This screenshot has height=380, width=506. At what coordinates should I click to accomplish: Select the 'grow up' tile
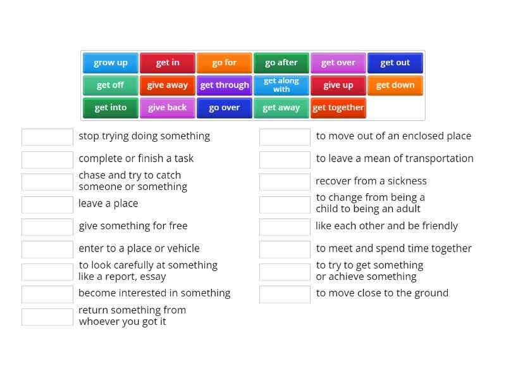110,62
